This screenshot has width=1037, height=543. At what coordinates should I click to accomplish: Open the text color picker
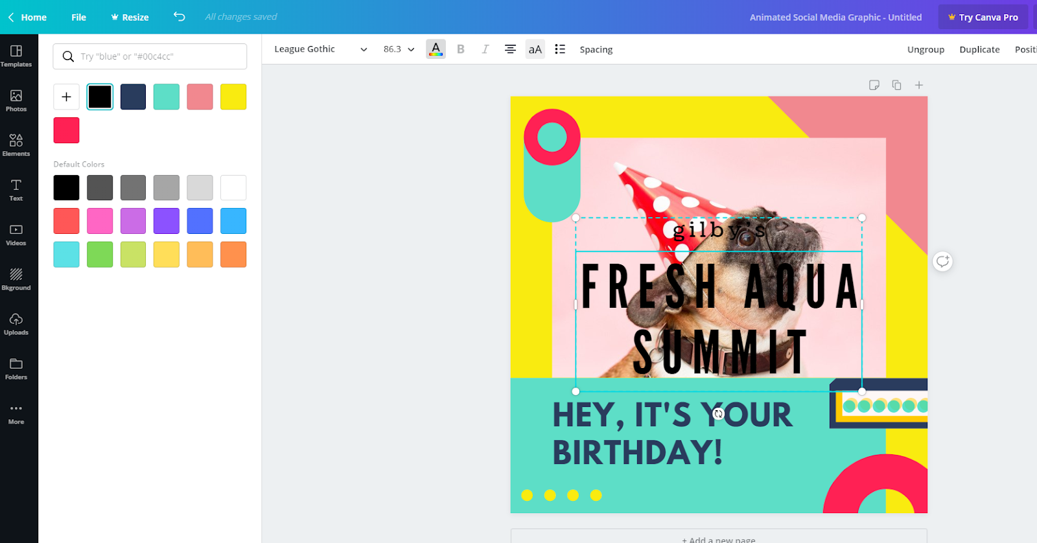pos(436,49)
